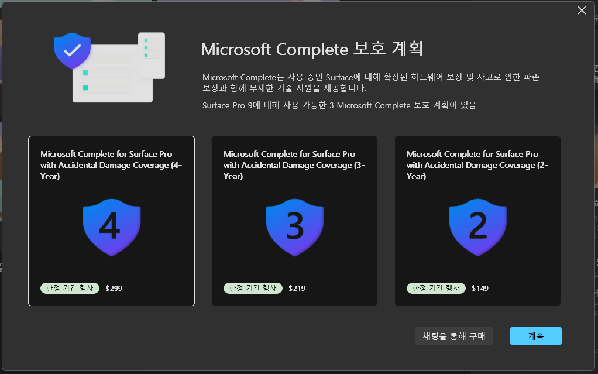Click the 한정 기간 행사 badge next to $149
This screenshot has width=598, height=374.
[x=436, y=288]
